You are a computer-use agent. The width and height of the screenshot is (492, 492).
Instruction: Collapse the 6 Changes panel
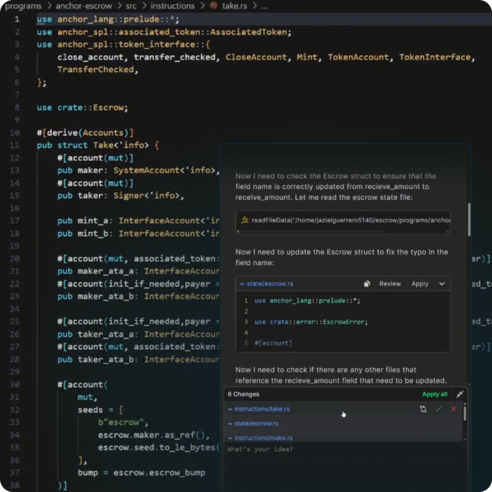460,394
